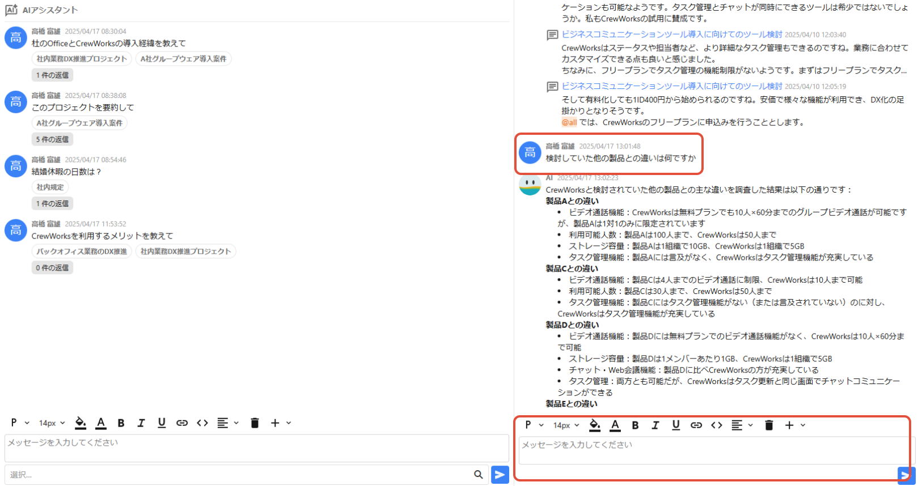Click plus icon in the right editor toolbar
The width and height of the screenshot is (918, 486).
pyautogui.click(x=789, y=425)
